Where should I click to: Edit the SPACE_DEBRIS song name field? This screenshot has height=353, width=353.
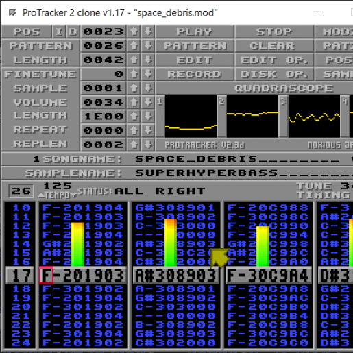click(x=237, y=159)
